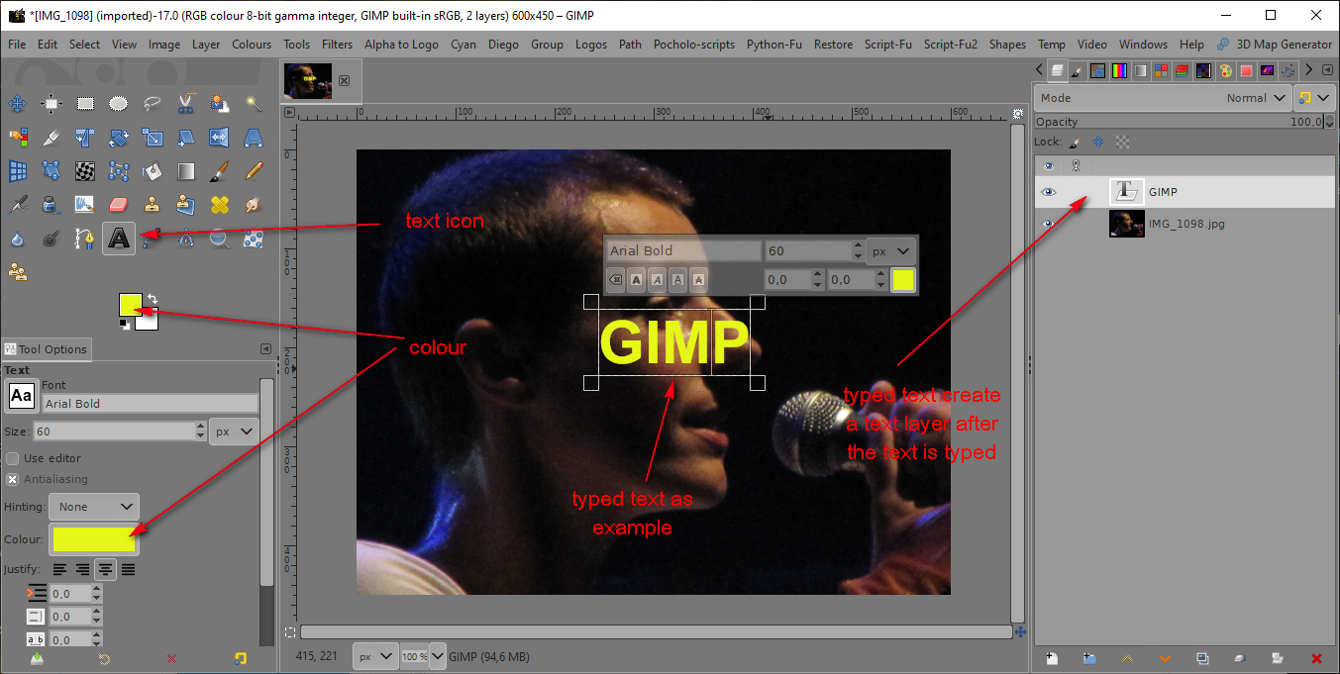Select the Alignment tool

pyautogui.click(x=52, y=104)
